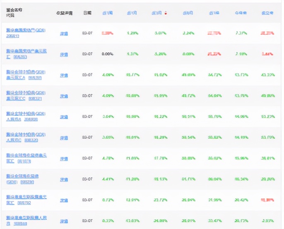Select the 今年来 column header

(241, 13)
